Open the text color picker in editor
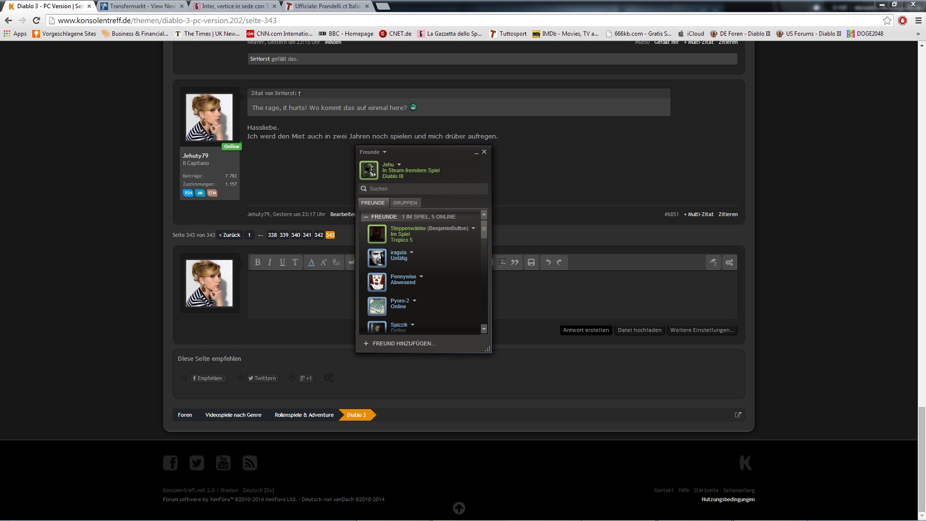The width and height of the screenshot is (926, 521). point(311,262)
